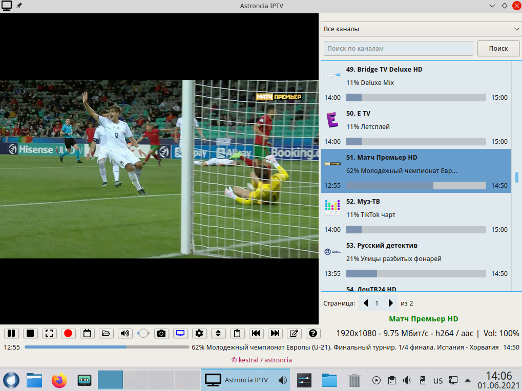Click the Матч Премьер HD program progress bar
Viewport: 522px width, 391px height.
[416, 186]
